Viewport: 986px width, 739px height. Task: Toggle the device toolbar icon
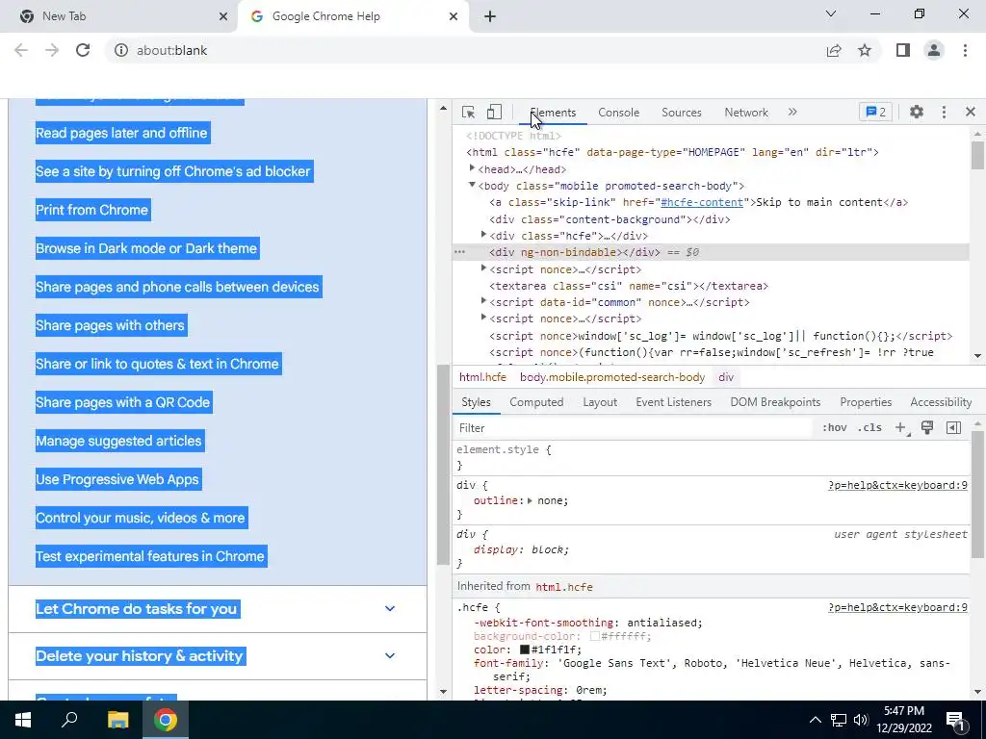pyautogui.click(x=494, y=112)
